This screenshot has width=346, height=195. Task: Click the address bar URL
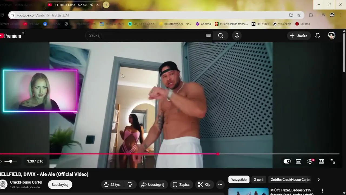coord(43,15)
